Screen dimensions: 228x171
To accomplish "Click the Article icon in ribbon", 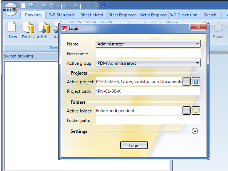I will click(x=44, y=28).
